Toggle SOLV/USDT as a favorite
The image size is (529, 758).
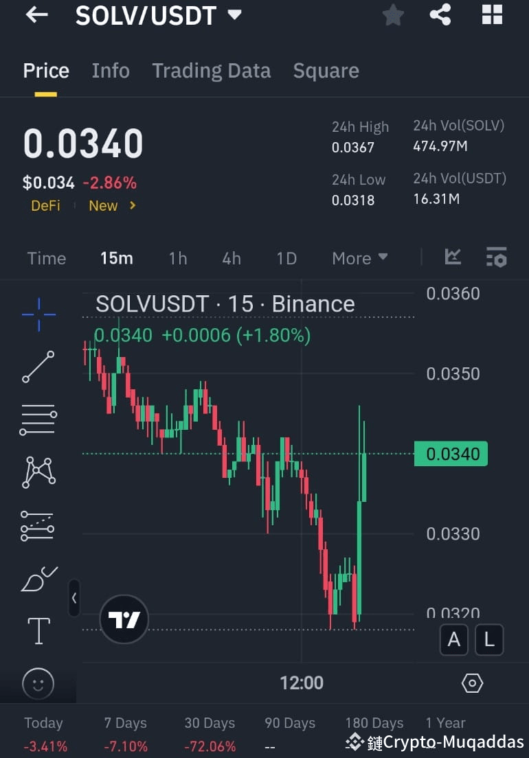coord(393,15)
